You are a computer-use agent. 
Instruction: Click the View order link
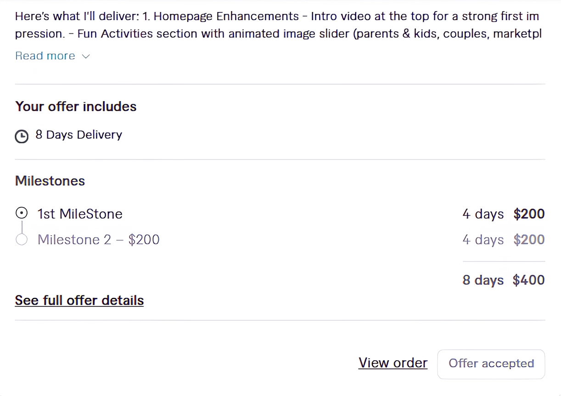point(393,363)
